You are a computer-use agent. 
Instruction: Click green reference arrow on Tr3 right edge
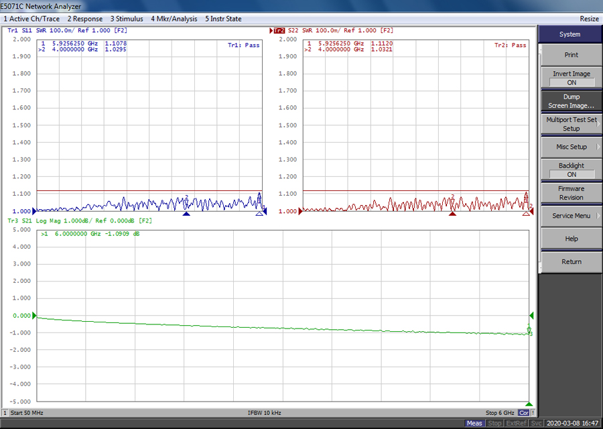531,316
